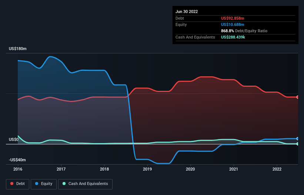The image size is (304, 195).
Task: Click the 2018 x-axis label
Action: [x=104, y=169]
